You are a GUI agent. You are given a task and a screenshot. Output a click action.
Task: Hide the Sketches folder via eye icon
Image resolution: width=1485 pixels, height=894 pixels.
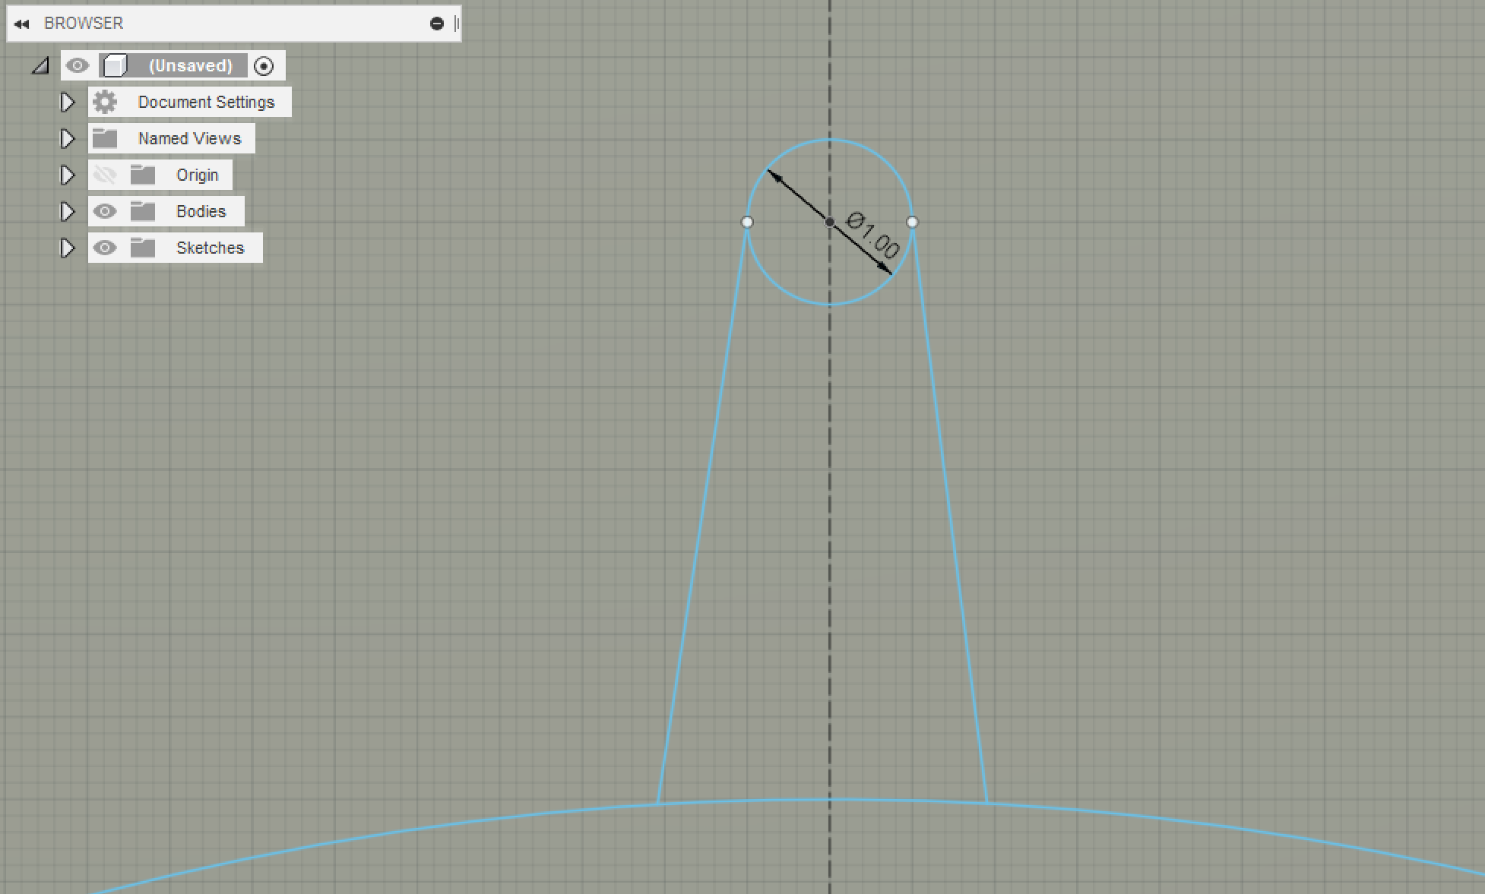pos(105,248)
